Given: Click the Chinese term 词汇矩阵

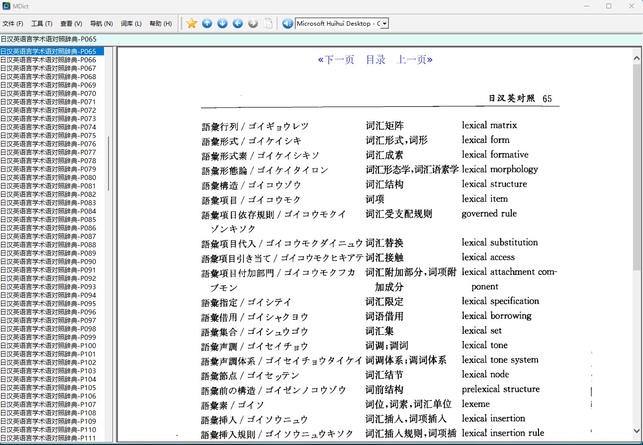Looking at the screenshot, I should pyautogui.click(x=384, y=126).
